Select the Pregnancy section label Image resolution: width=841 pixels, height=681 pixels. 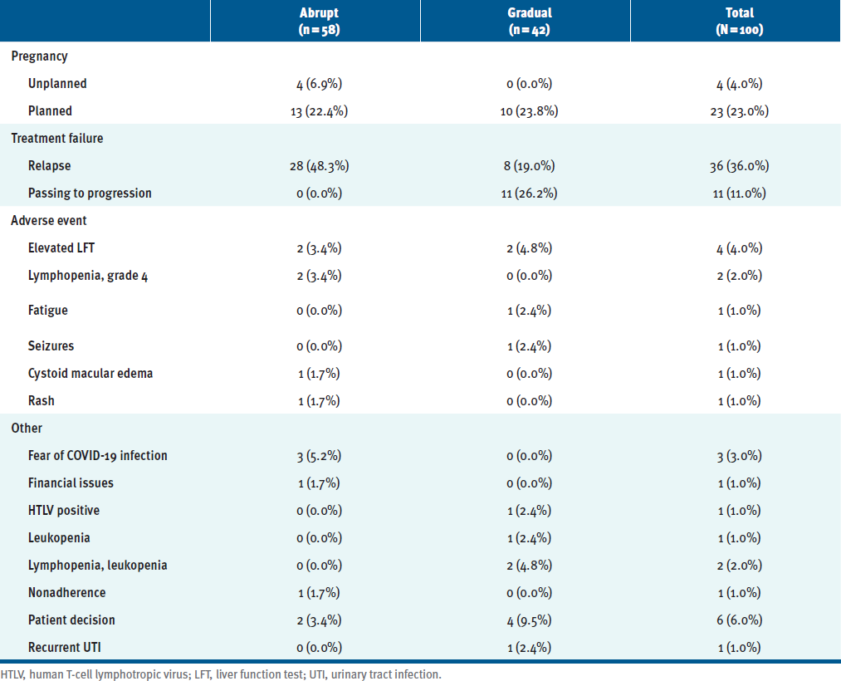click(x=39, y=56)
